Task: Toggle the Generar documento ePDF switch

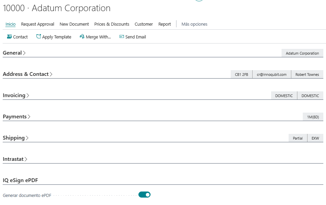Action: pos(144,195)
